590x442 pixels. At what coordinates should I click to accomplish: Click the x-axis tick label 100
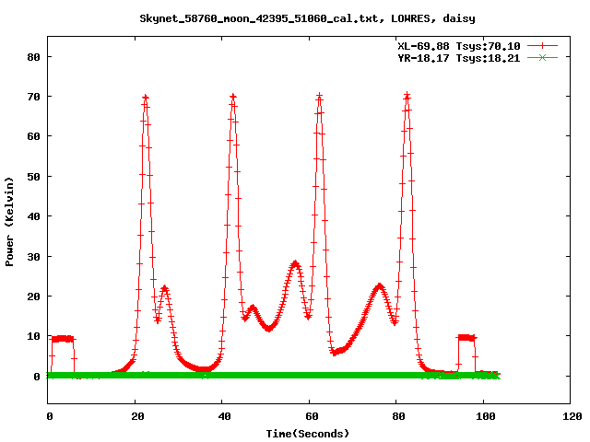click(x=485, y=416)
